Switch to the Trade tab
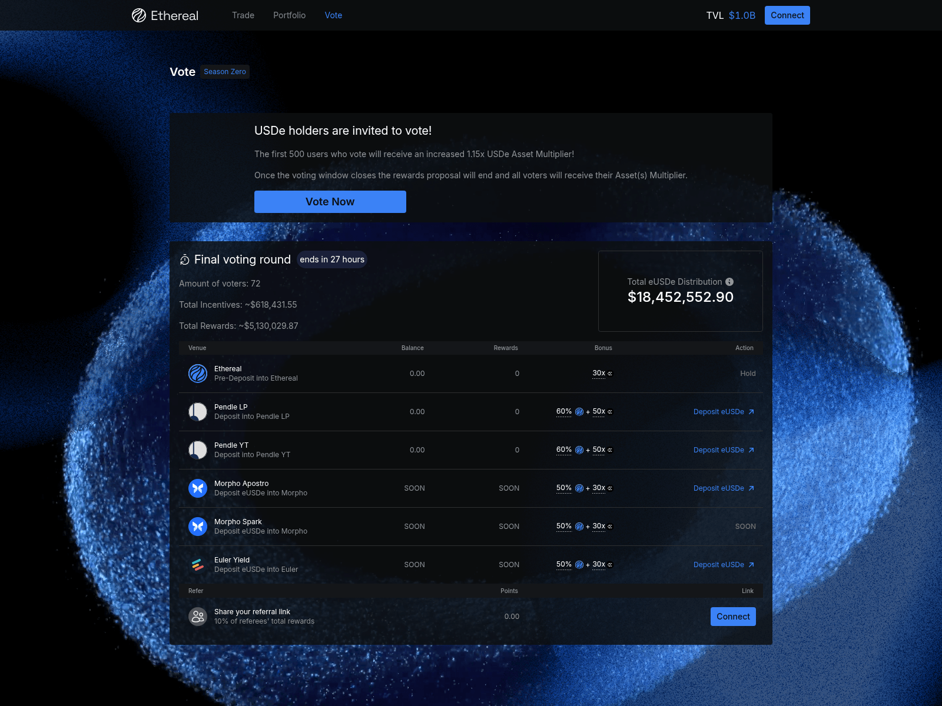The image size is (942, 706). pyautogui.click(x=243, y=15)
